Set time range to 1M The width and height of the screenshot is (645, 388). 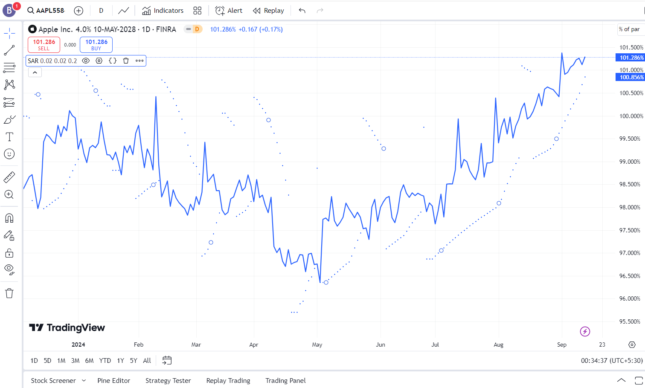tap(61, 361)
